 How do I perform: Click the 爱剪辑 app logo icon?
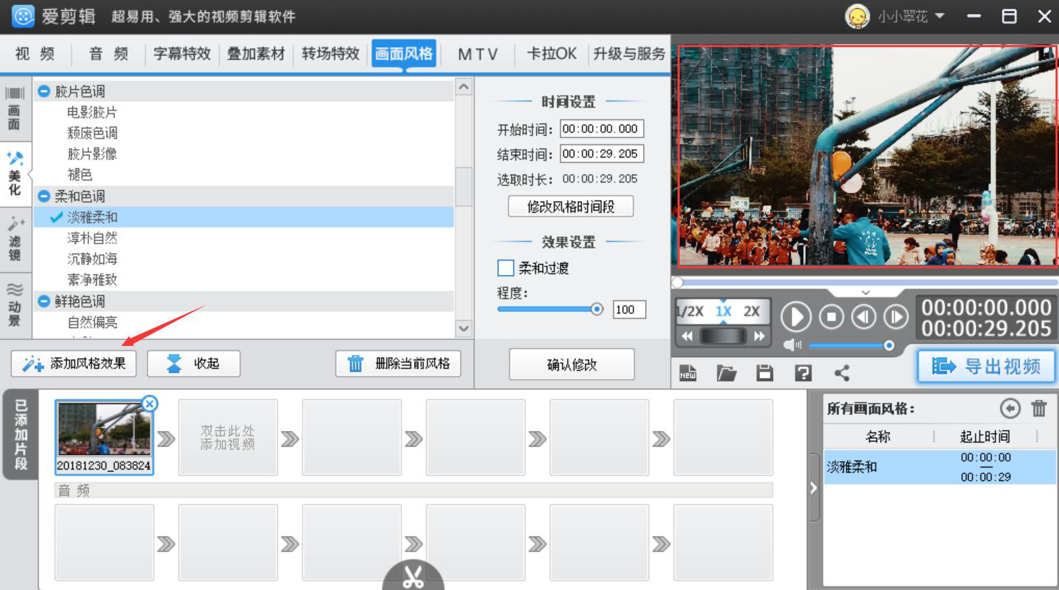[x=23, y=16]
